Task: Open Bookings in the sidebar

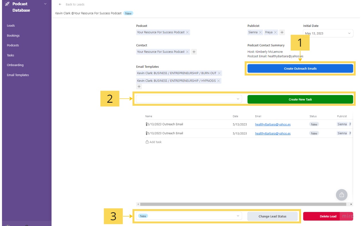Action: coord(13,35)
